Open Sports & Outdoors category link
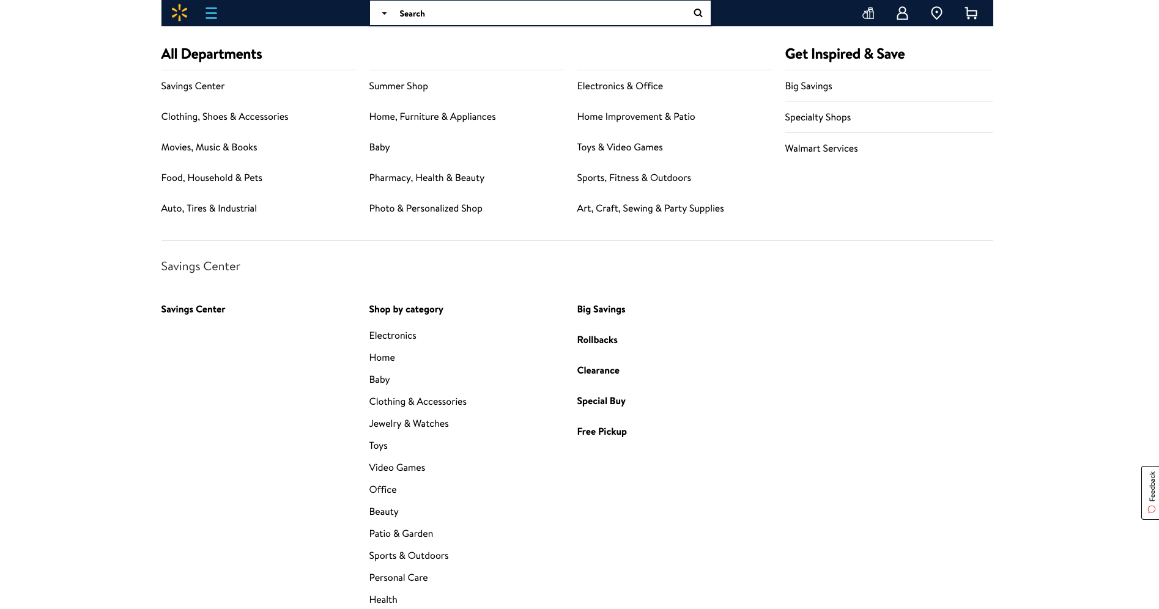Screen dimensions: 1159x609 click(x=409, y=556)
